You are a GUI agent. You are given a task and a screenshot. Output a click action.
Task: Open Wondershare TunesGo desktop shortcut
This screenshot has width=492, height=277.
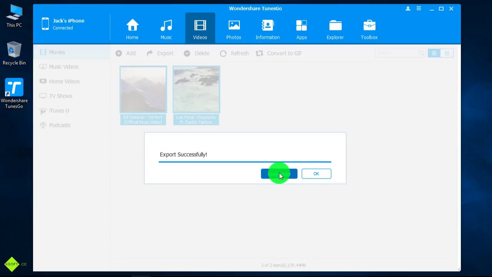pos(14,93)
